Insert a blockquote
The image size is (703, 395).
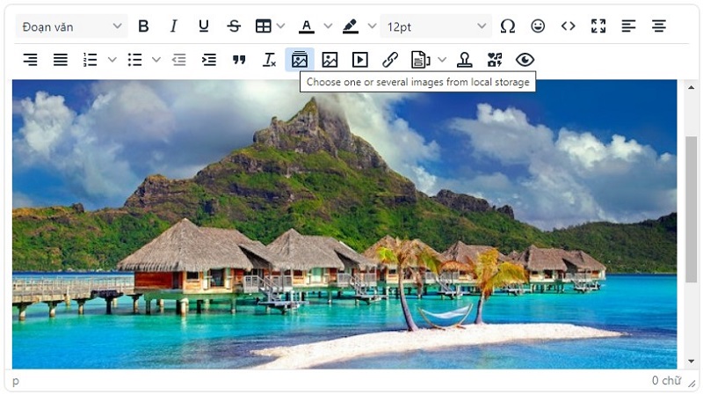[239, 60]
